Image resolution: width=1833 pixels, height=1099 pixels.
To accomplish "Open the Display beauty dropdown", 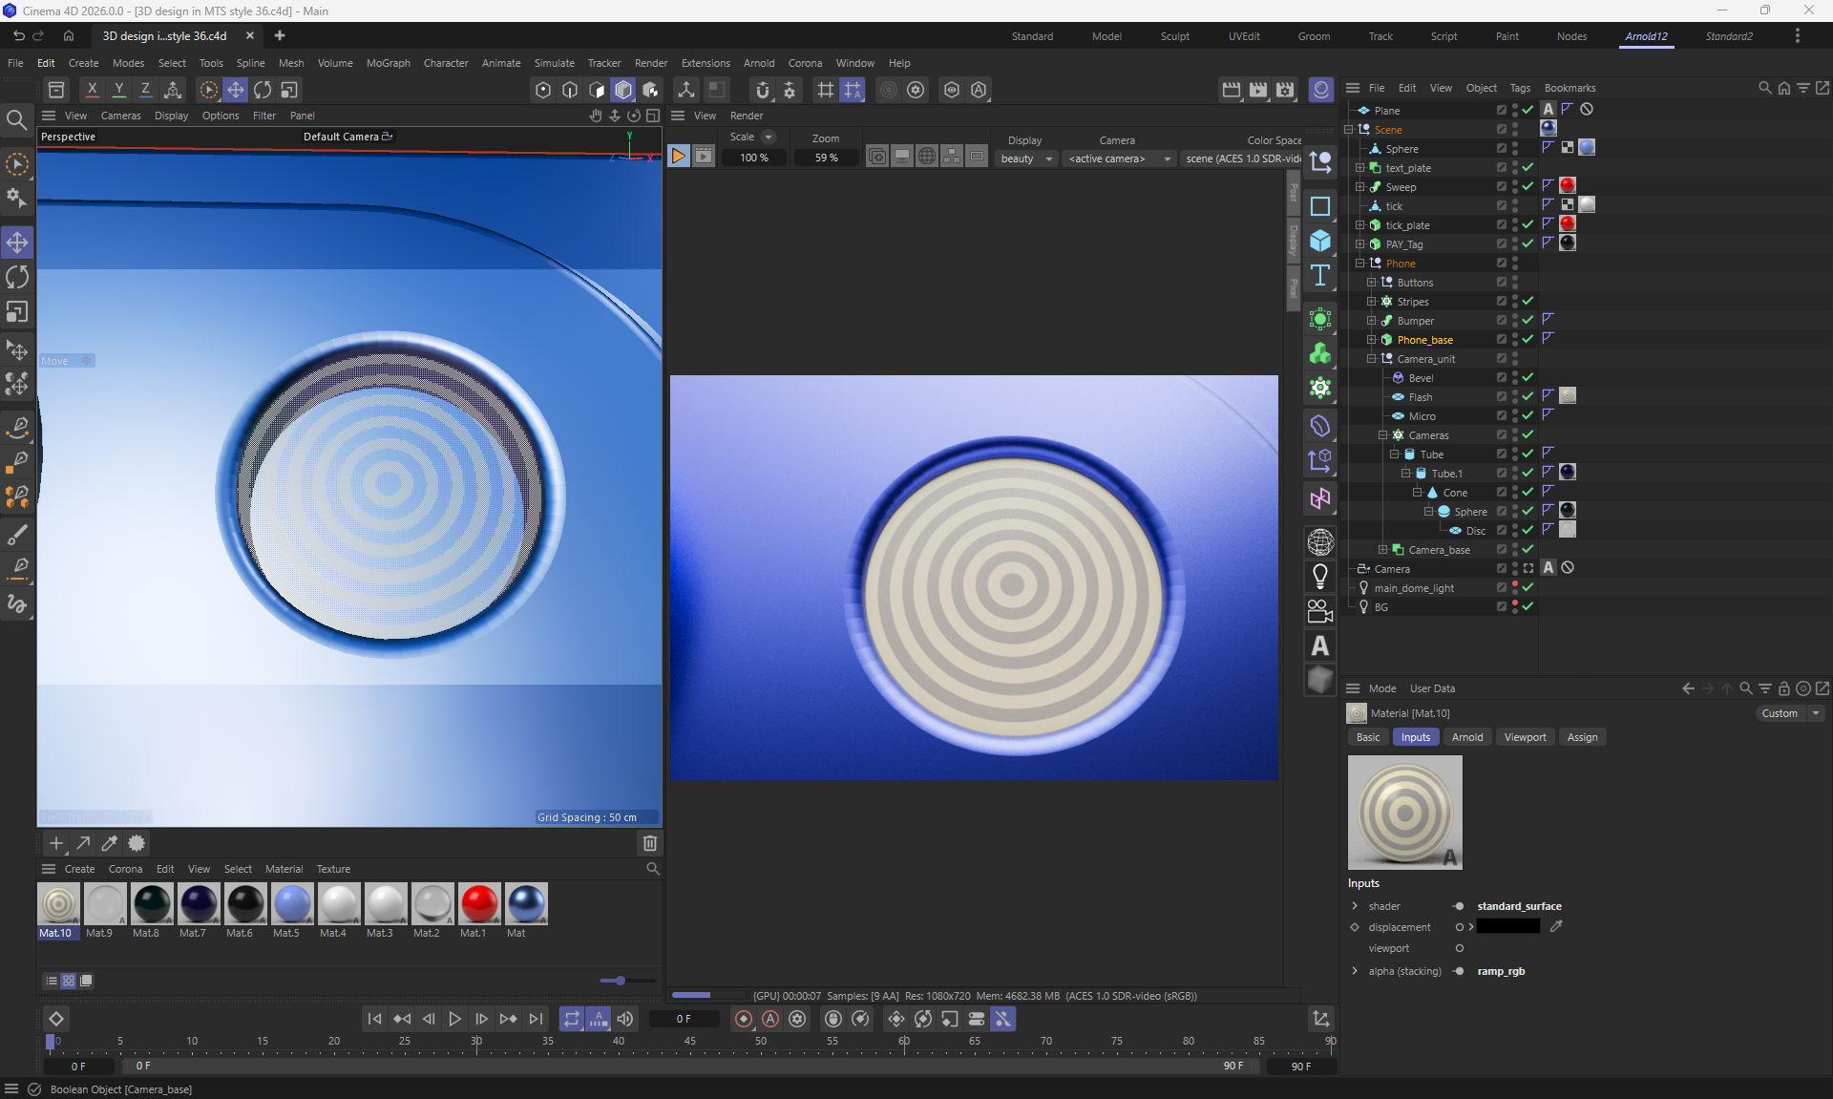I will [1026, 159].
